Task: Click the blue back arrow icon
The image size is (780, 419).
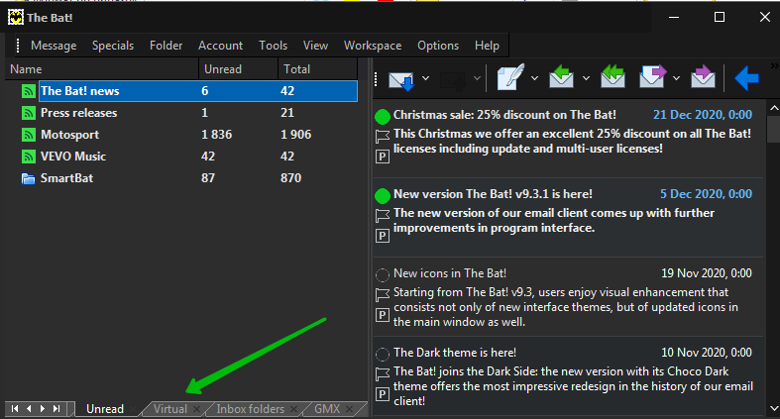Action: (746, 78)
